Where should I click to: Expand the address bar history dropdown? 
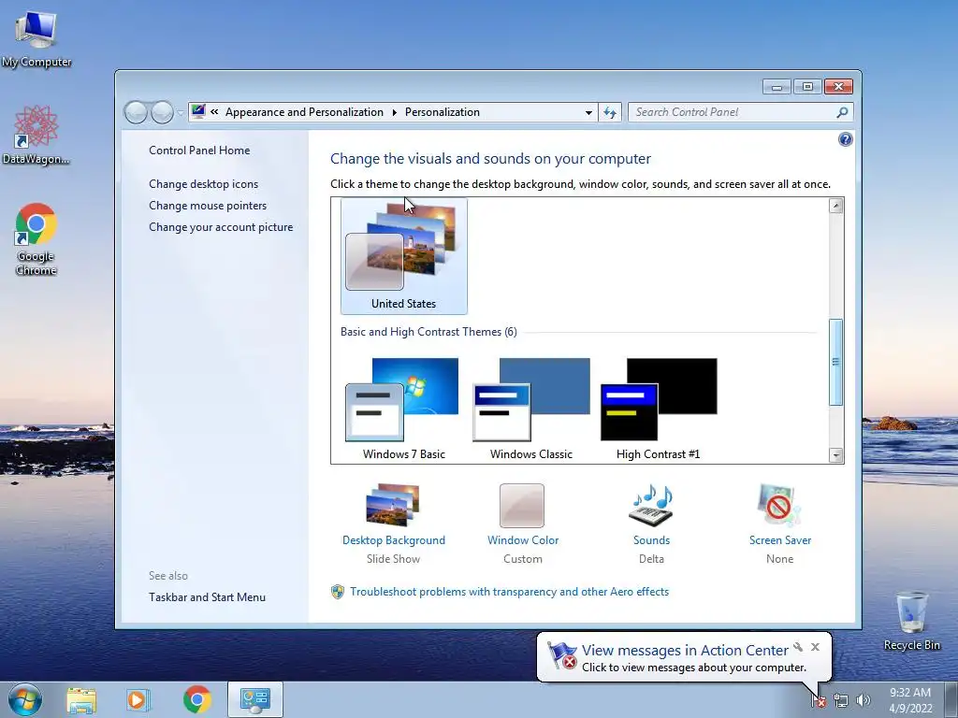coord(588,112)
